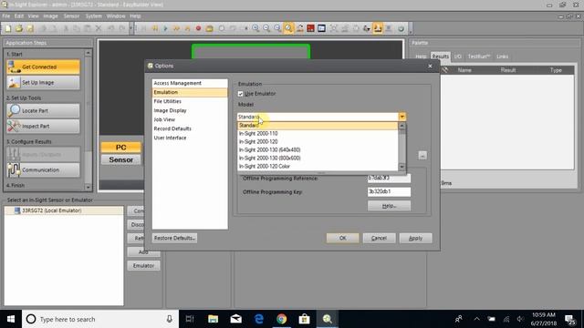Click the Restore Defaults button

click(x=174, y=238)
